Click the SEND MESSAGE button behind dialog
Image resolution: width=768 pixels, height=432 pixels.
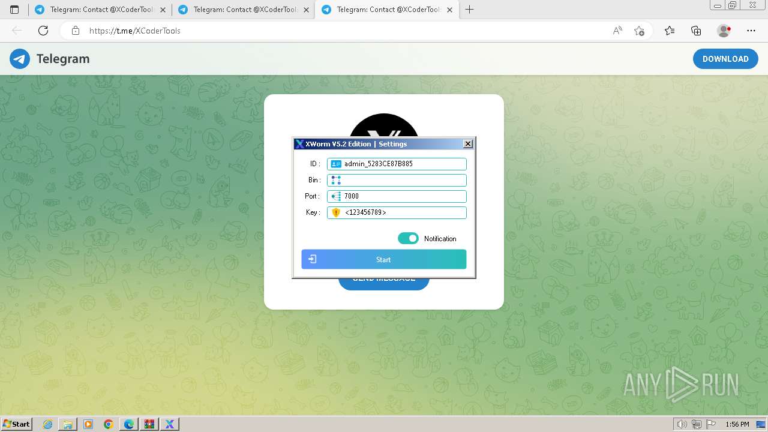point(384,284)
